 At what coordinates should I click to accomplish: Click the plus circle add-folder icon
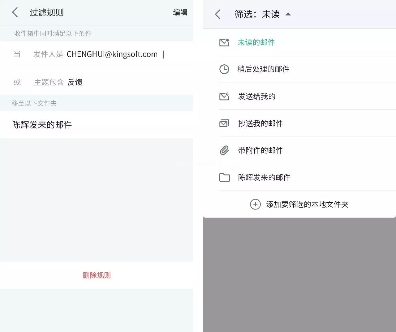pyautogui.click(x=255, y=204)
